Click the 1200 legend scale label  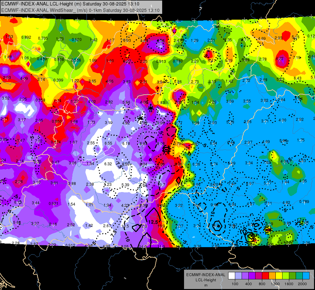click(275, 284)
